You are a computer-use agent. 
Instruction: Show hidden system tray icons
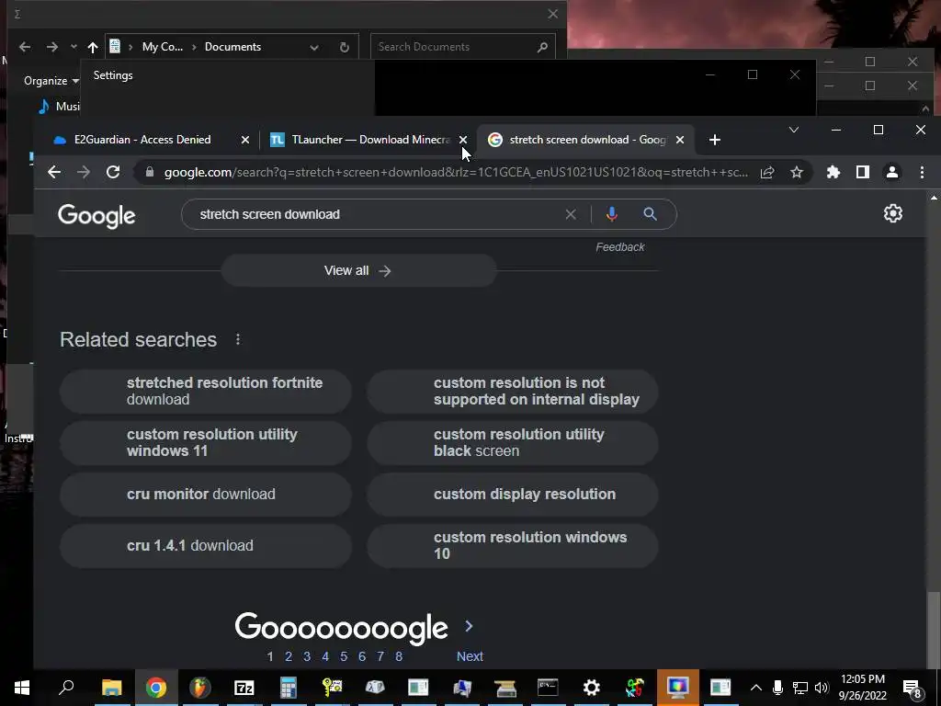click(756, 688)
